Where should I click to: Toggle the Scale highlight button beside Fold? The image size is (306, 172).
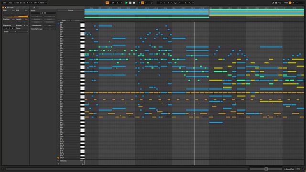point(77,21)
